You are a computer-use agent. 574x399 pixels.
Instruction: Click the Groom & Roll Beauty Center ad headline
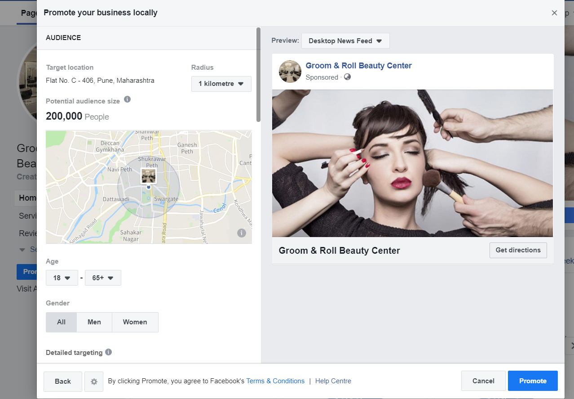coord(340,251)
